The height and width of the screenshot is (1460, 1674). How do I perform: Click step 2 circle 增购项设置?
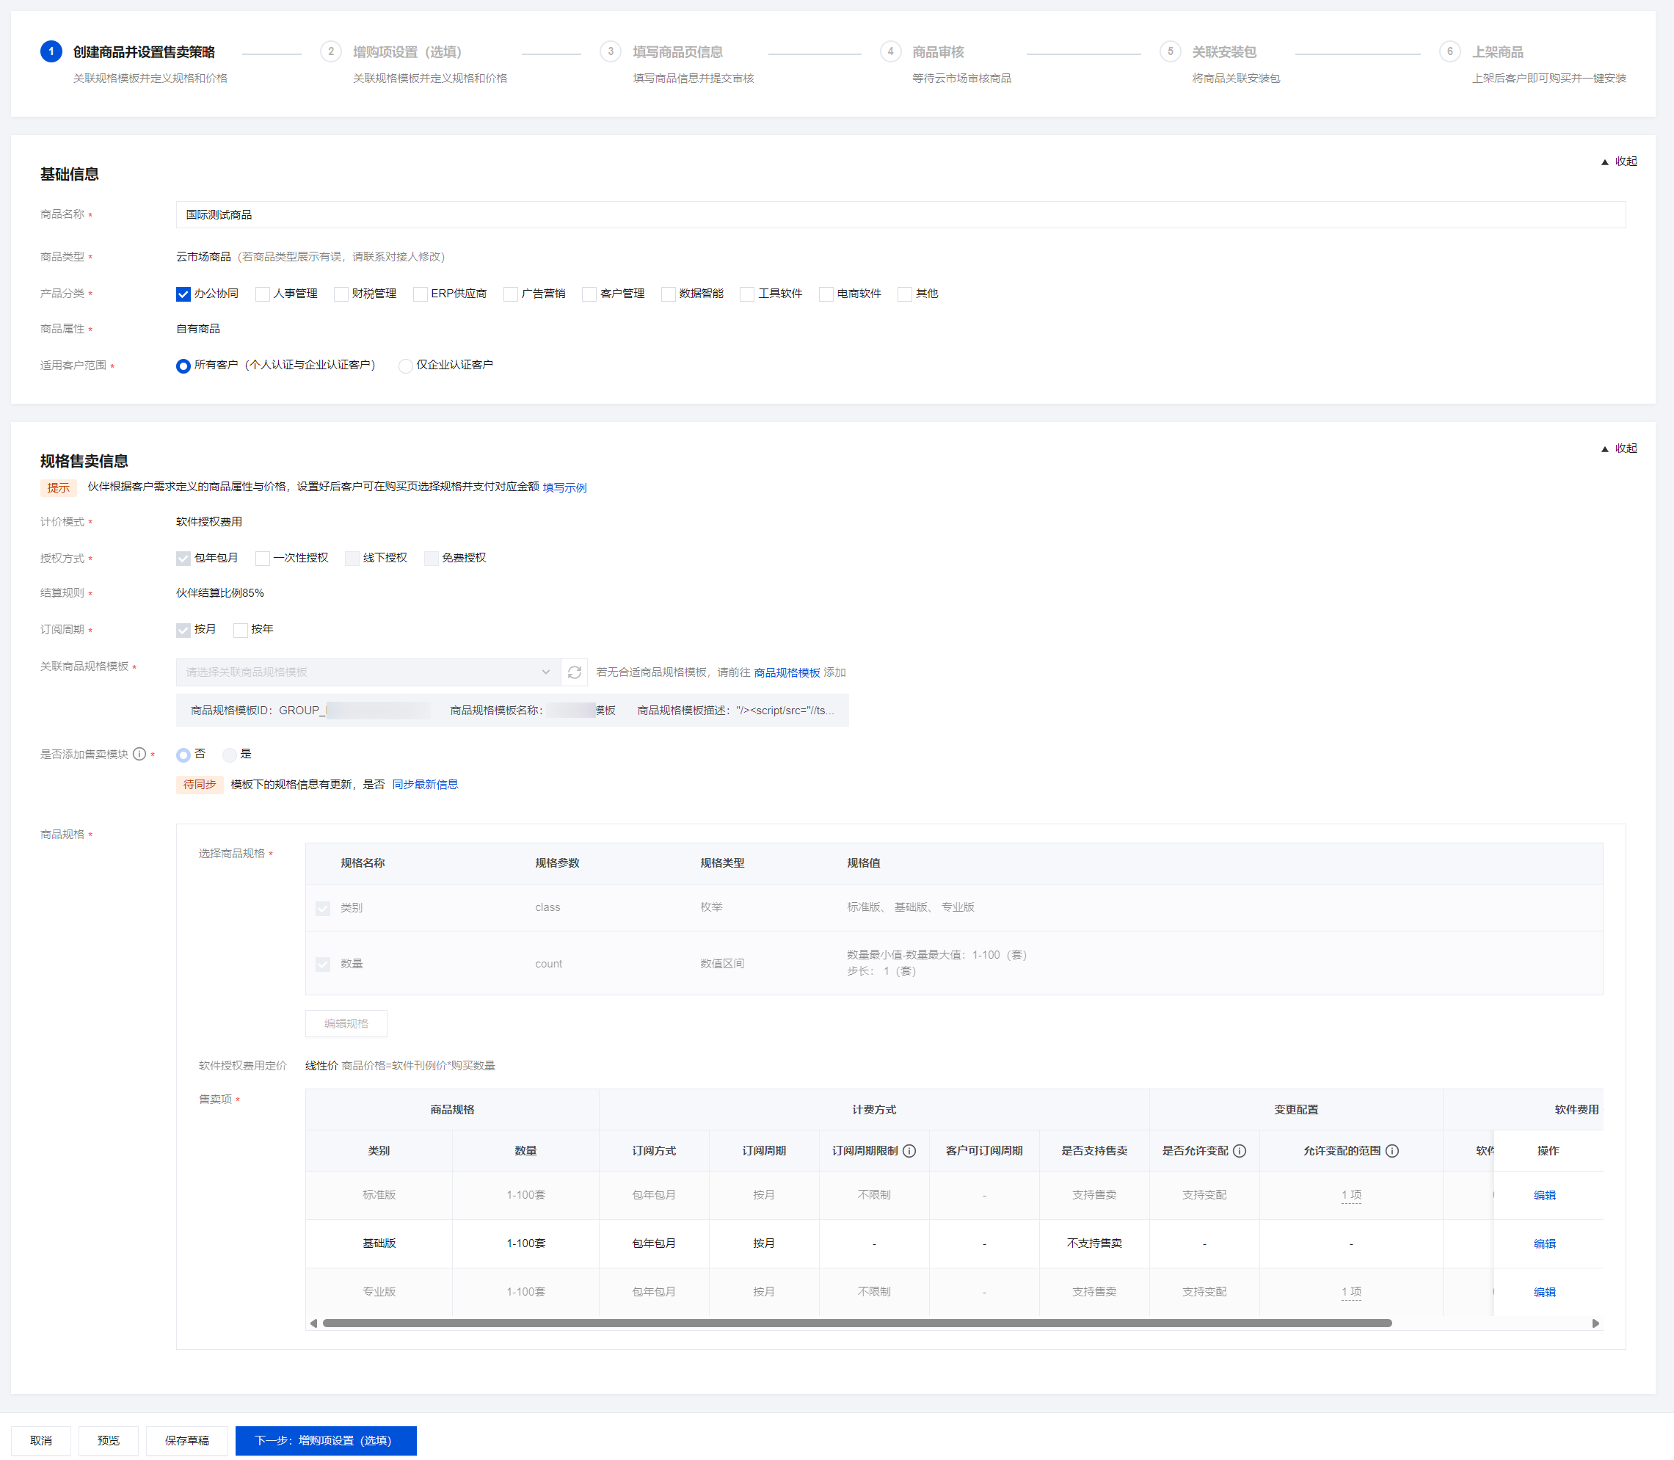tap(331, 51)
